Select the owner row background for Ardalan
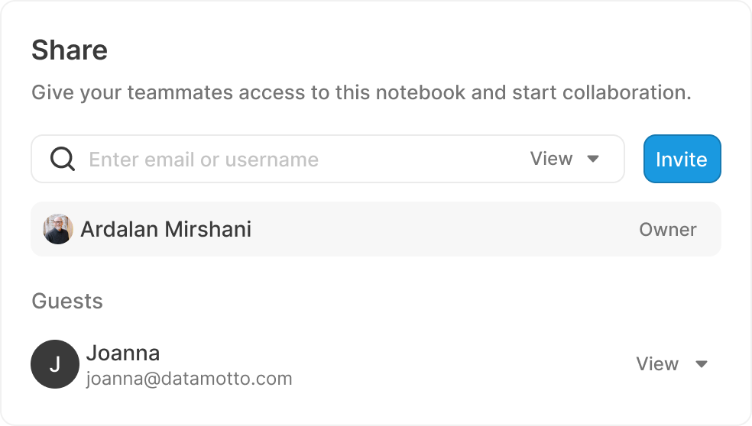The height and width of the screenshot is (426, 752). tap(443, 229)
